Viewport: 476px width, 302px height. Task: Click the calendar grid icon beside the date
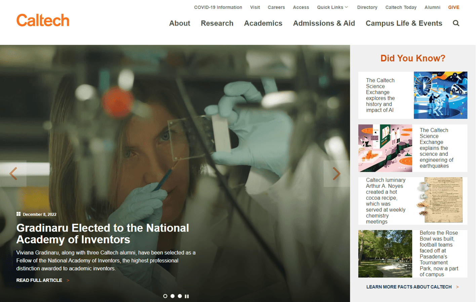coord(18,214)
